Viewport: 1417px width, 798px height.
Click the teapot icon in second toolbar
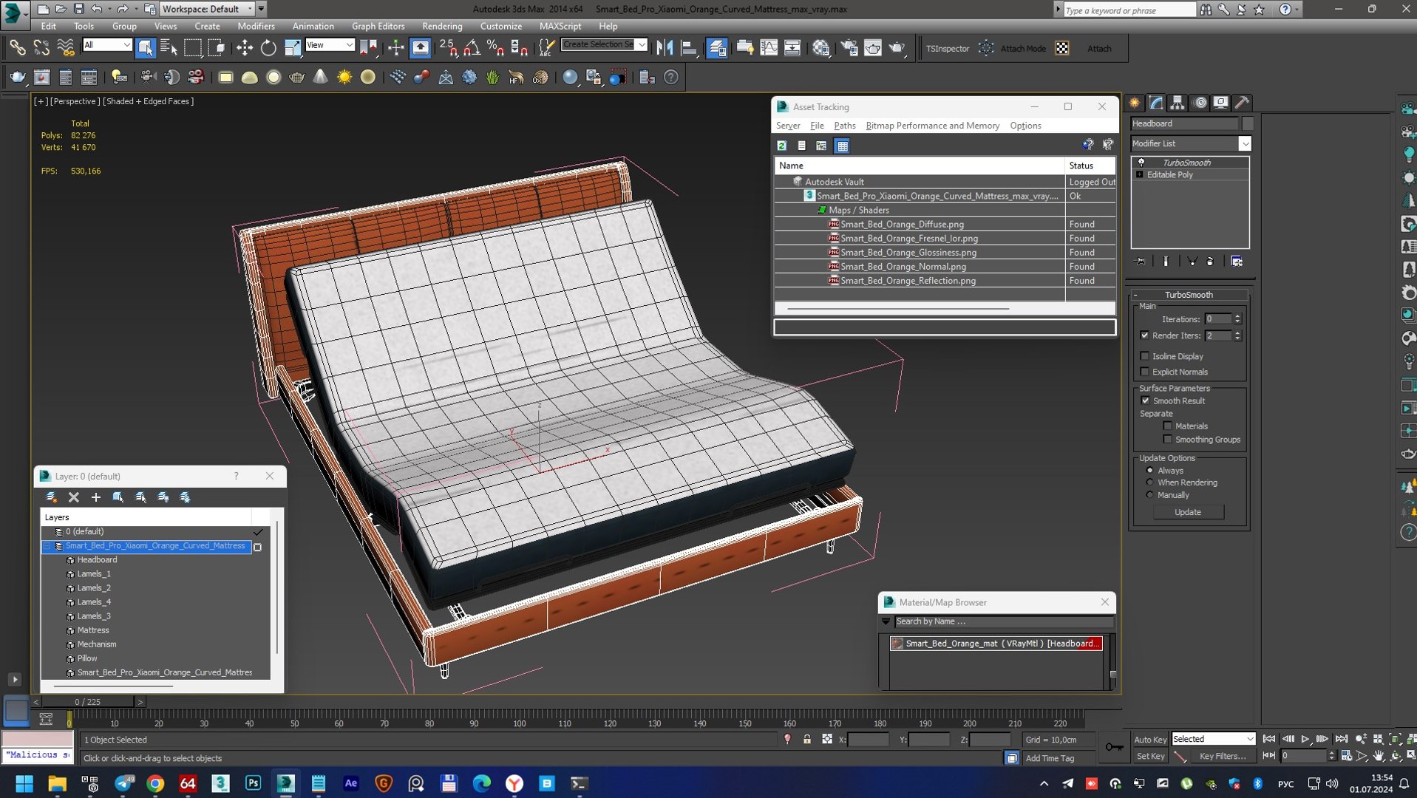pyautogui.click(x=18, y=77)
